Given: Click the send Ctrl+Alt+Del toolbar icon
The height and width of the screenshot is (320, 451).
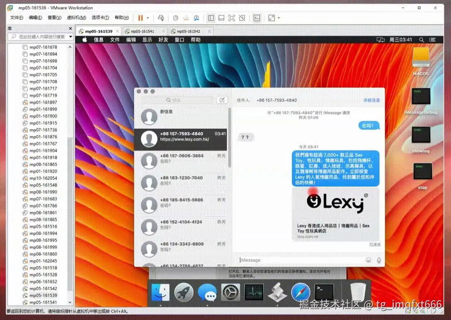Looking at the screenshot, I should (x=161, y=18).
